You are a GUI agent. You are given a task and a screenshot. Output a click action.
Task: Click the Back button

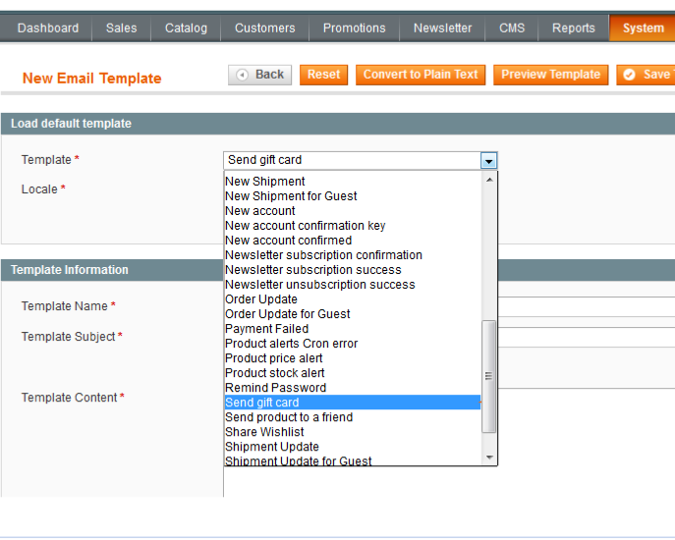260,75
